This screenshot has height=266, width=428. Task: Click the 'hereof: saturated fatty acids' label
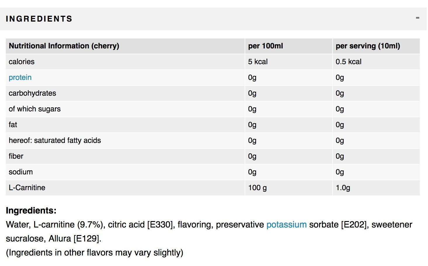click(55, 141)
